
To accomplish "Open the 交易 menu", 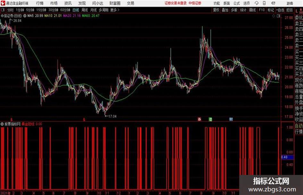I will (130, 3).
